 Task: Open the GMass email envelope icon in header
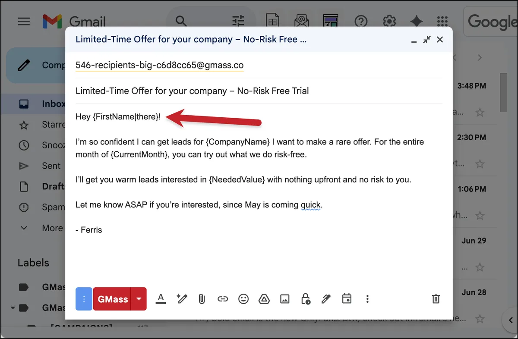[301, 21]
